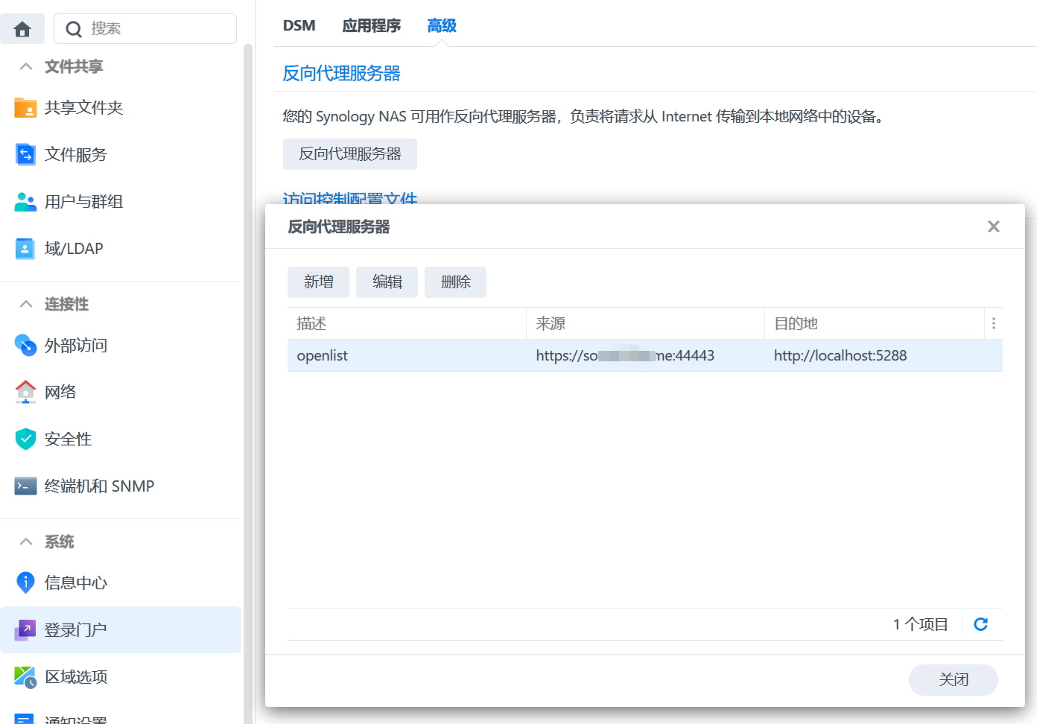This screenshot has height=724, width=1037.
Task: Click the refresh icon in the dialog footer
Action: click(980, 624)
